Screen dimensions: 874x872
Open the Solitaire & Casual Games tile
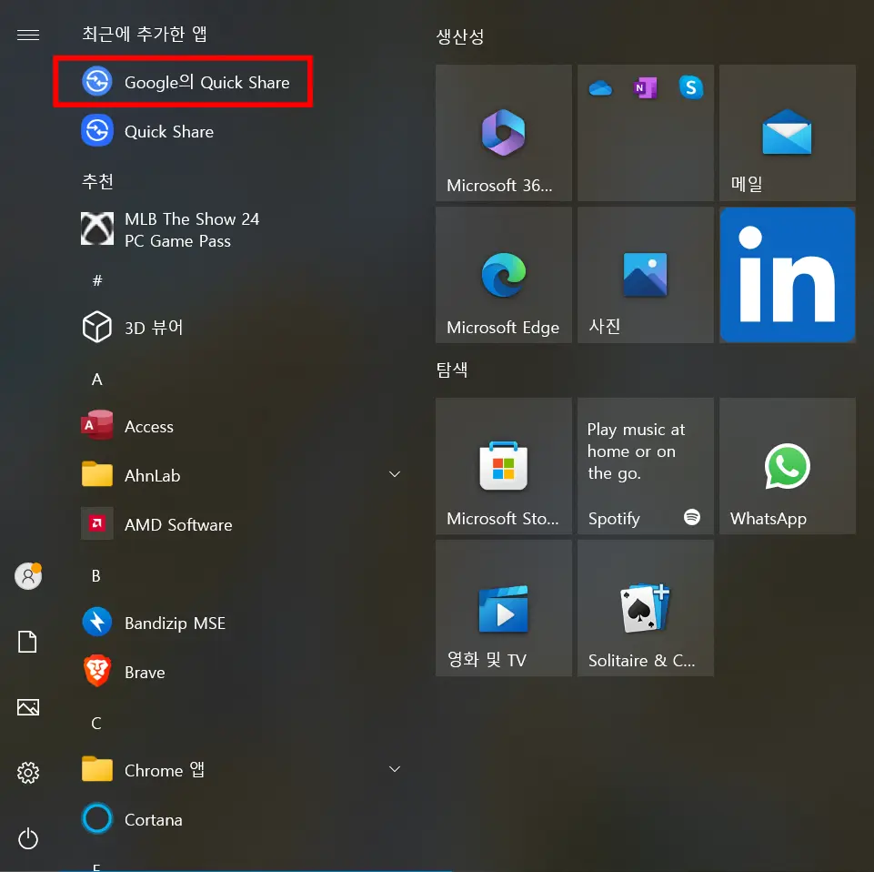pos(646,608)
